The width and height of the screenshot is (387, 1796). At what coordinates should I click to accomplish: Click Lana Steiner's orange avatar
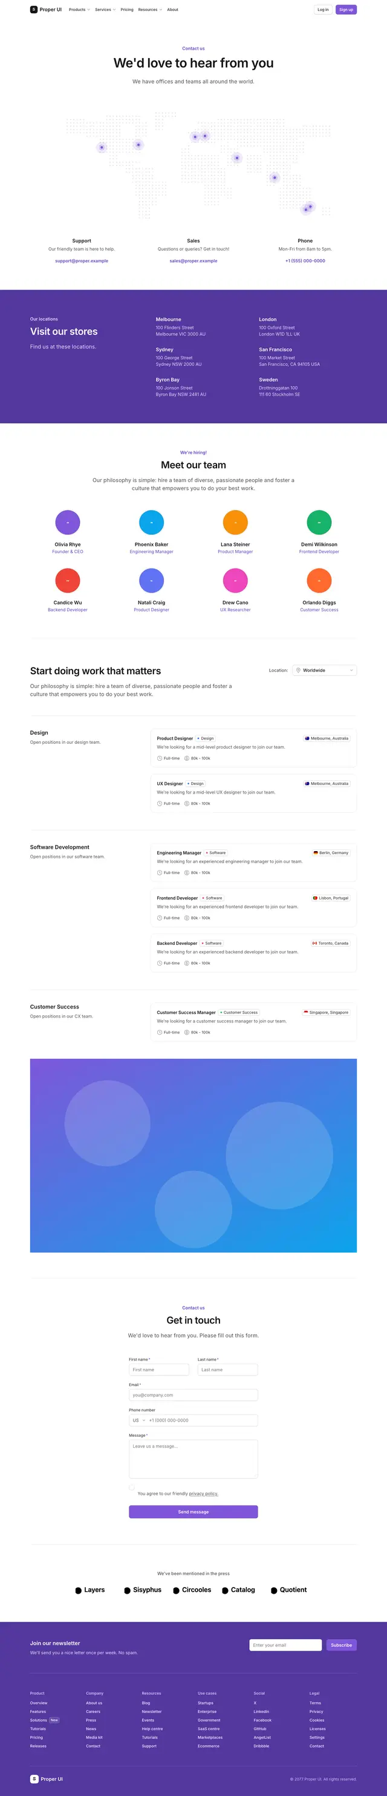click(x=235, y=522)
